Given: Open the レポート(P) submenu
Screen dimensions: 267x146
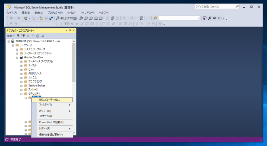Looking at the screenshot, I should tap(52, 128).
